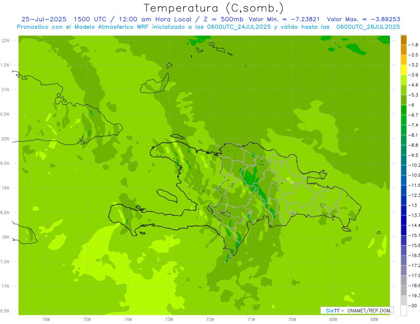
Task: Select the light gray swatch between -19.3 and -20
Action: tap(404, 301)
